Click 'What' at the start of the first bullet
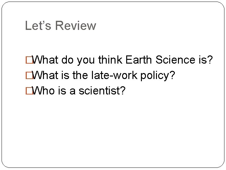 pos(45,60)
